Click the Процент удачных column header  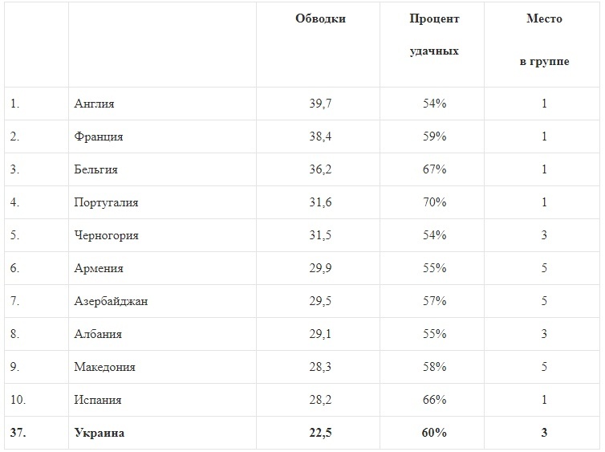click(x=434, y=35)
